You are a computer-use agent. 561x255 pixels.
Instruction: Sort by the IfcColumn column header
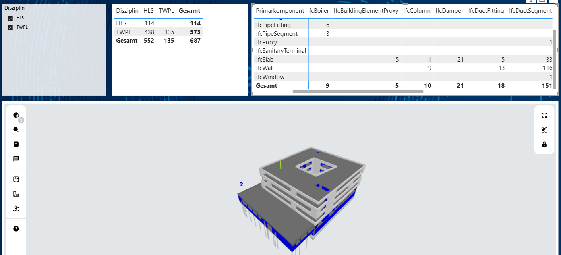417,11
